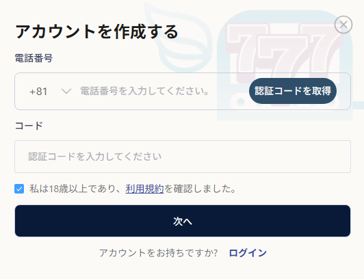
Task: Click the コード field label
Action: click(29, 126)
